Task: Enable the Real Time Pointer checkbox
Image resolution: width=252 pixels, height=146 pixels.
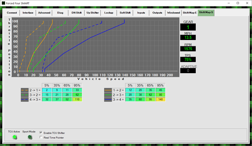Action: [42, 138]
